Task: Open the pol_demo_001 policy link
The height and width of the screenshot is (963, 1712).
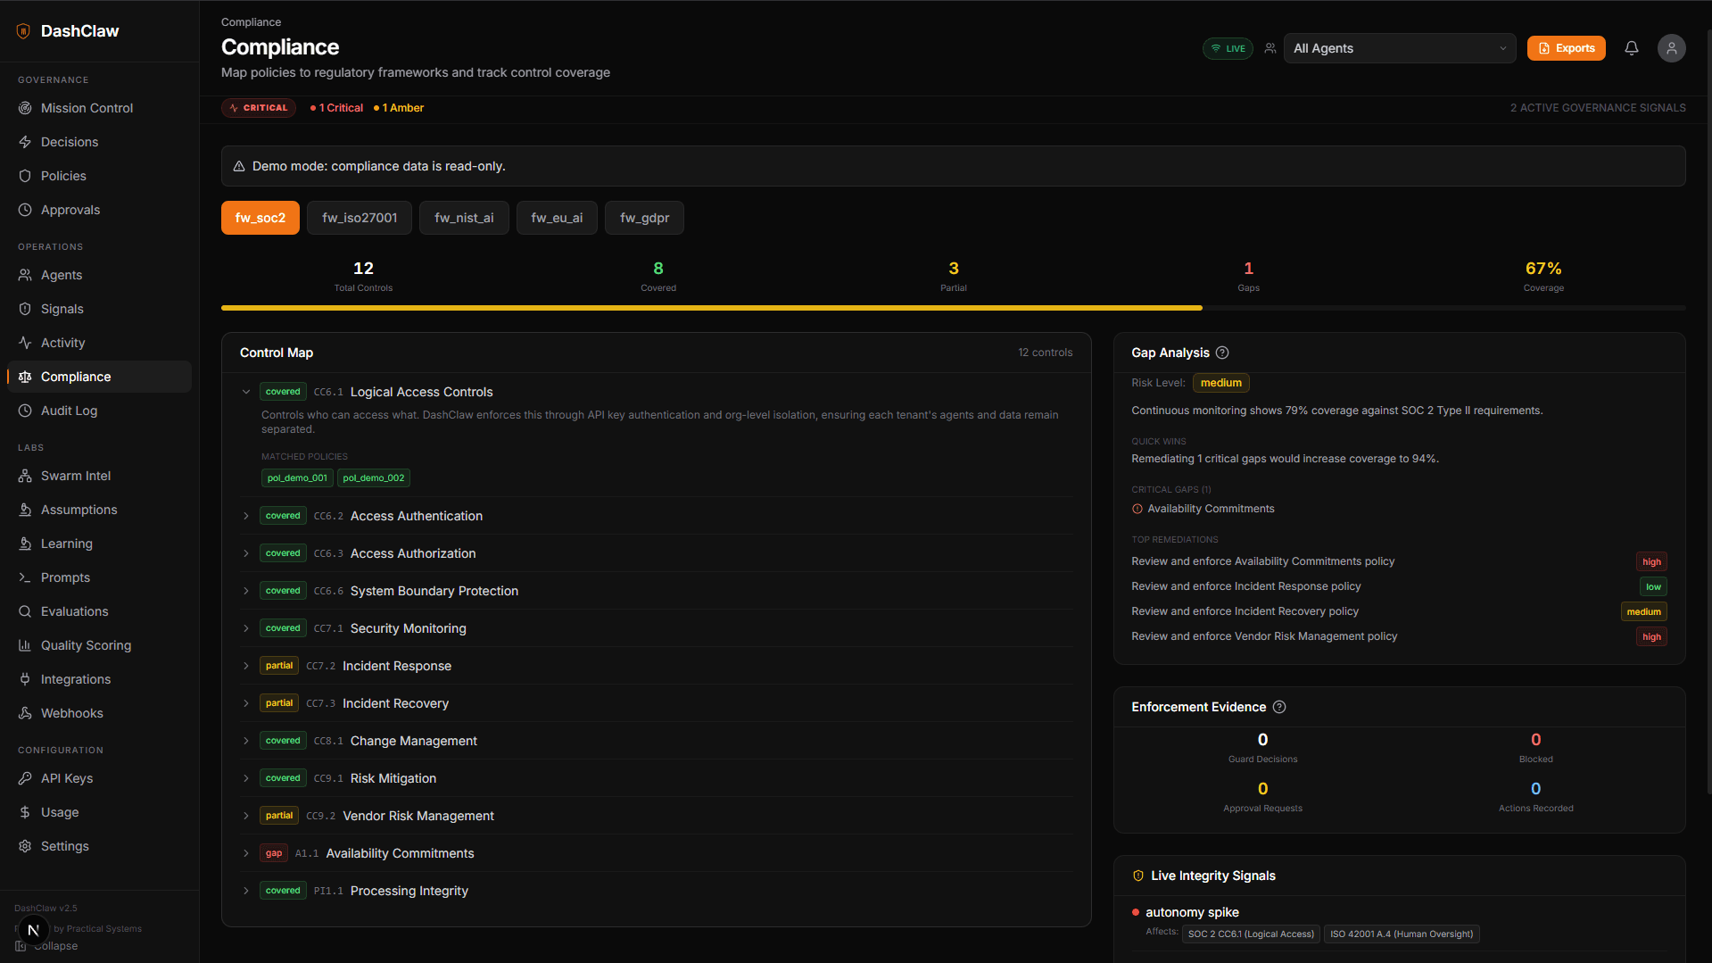Action: tap(297, 477)
